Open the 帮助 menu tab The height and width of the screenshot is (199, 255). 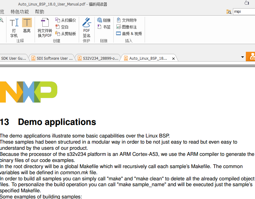pyautogui.click(x=40, y=12)
